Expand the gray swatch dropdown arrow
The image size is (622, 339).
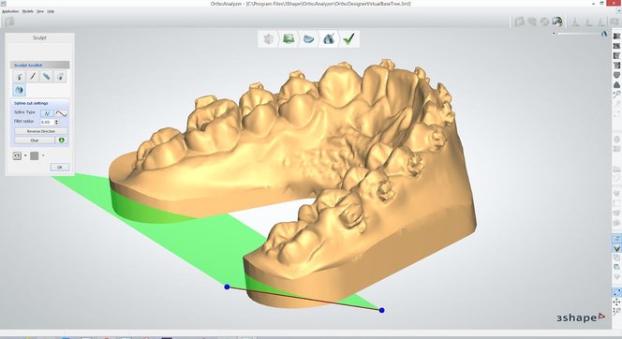43,155
